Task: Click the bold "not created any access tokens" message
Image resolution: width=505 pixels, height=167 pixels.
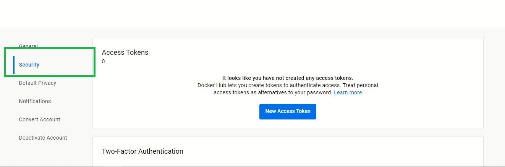Action: (x=288, y=78)
